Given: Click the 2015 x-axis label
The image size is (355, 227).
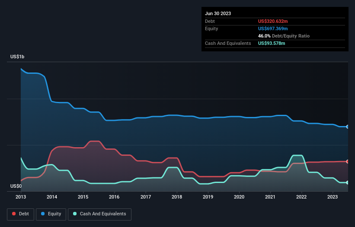Looking at the screenshot, I should 83,197.
